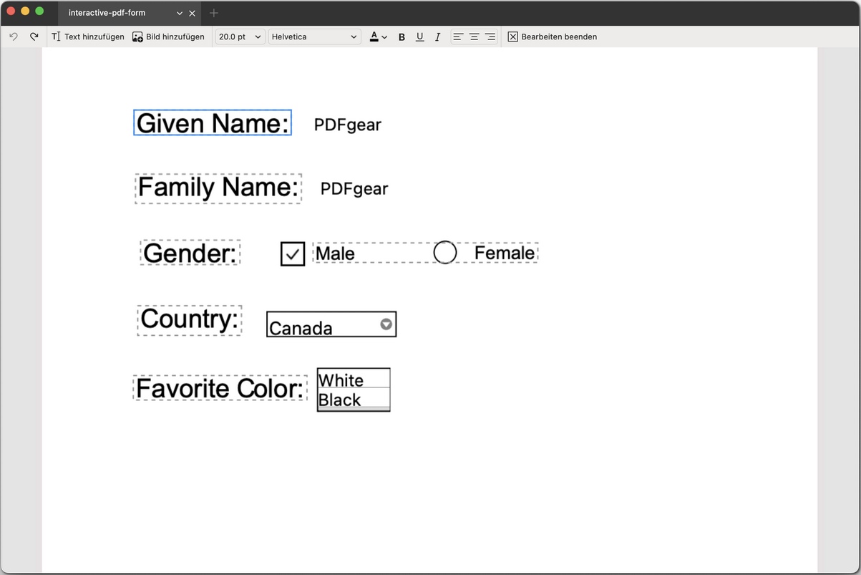
Task: Align text to the left
Action: point(458,37)
